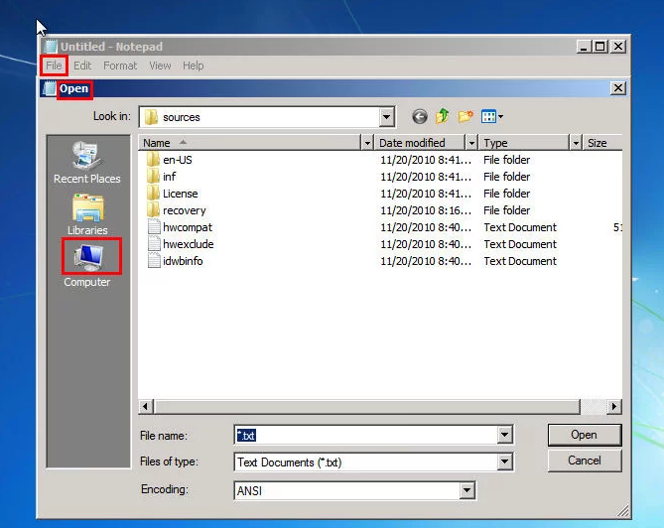Open the Help menu in Notepad
The image size is (664, 528).
[194, 66]
